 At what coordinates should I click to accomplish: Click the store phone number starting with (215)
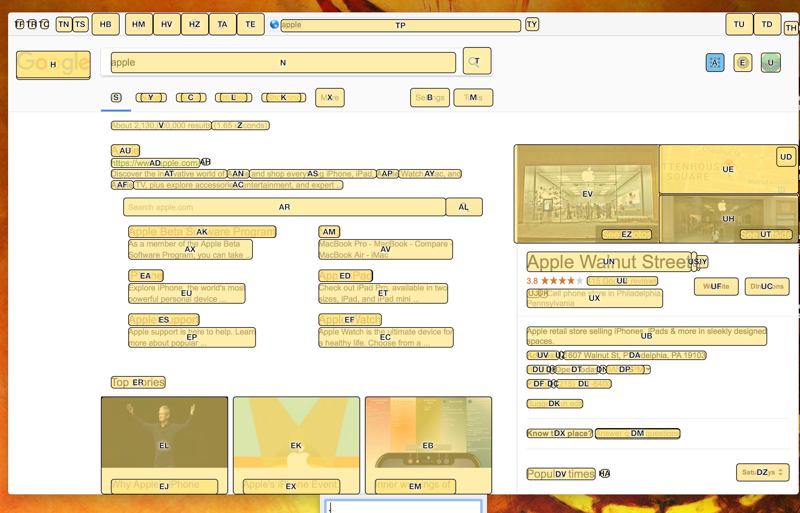(x=583, y=384)
